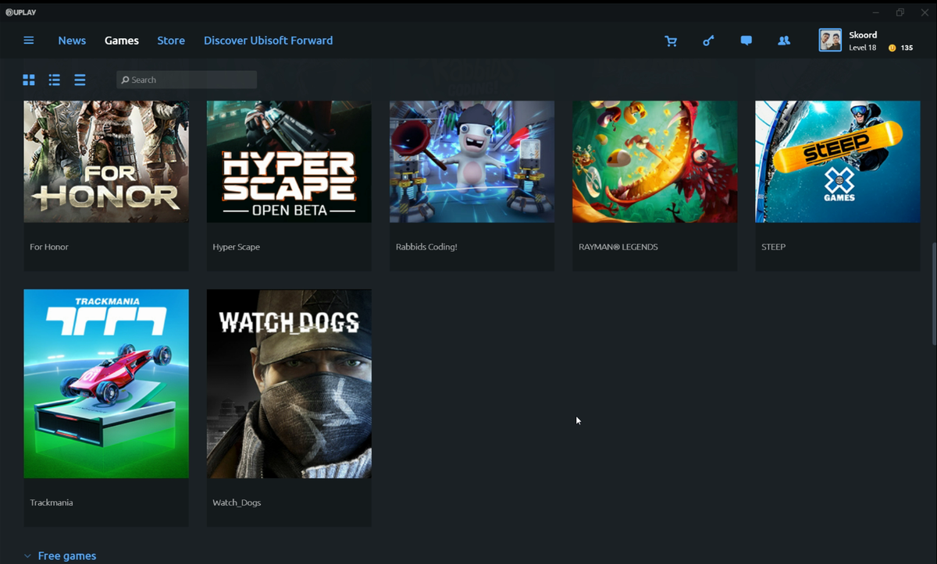Click the 'RAYMAN® LEGENDS' title text

point(618,247)
